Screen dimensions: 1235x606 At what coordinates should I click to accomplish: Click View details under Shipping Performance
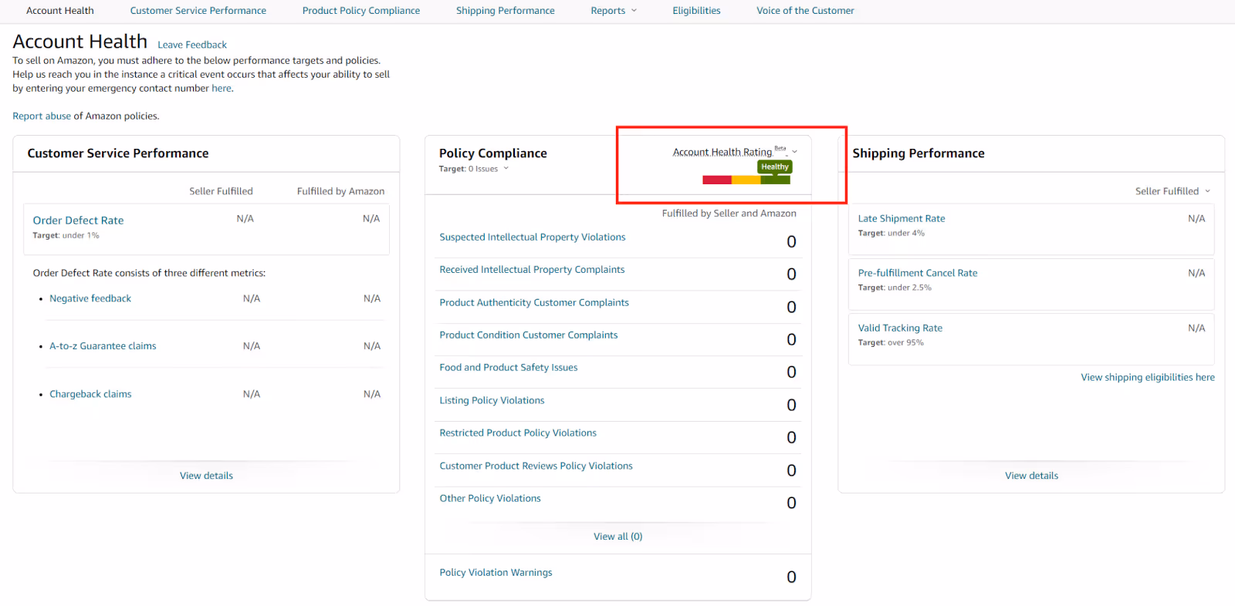coord(1031,476)
